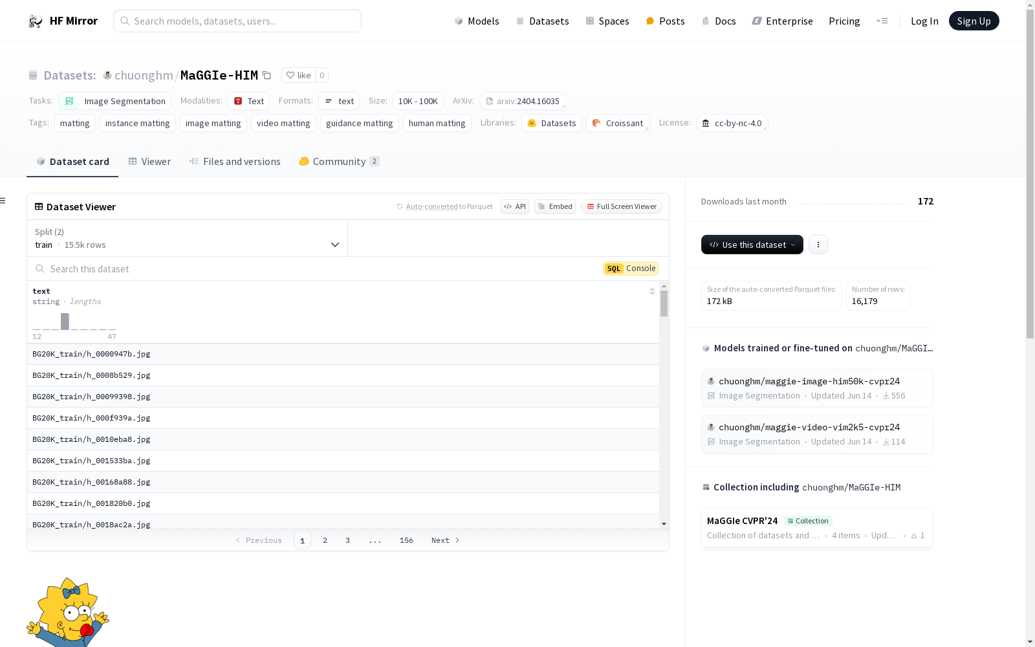Click the Sign Up button
The image size is (1035, 647).
[x=974, y=21]
